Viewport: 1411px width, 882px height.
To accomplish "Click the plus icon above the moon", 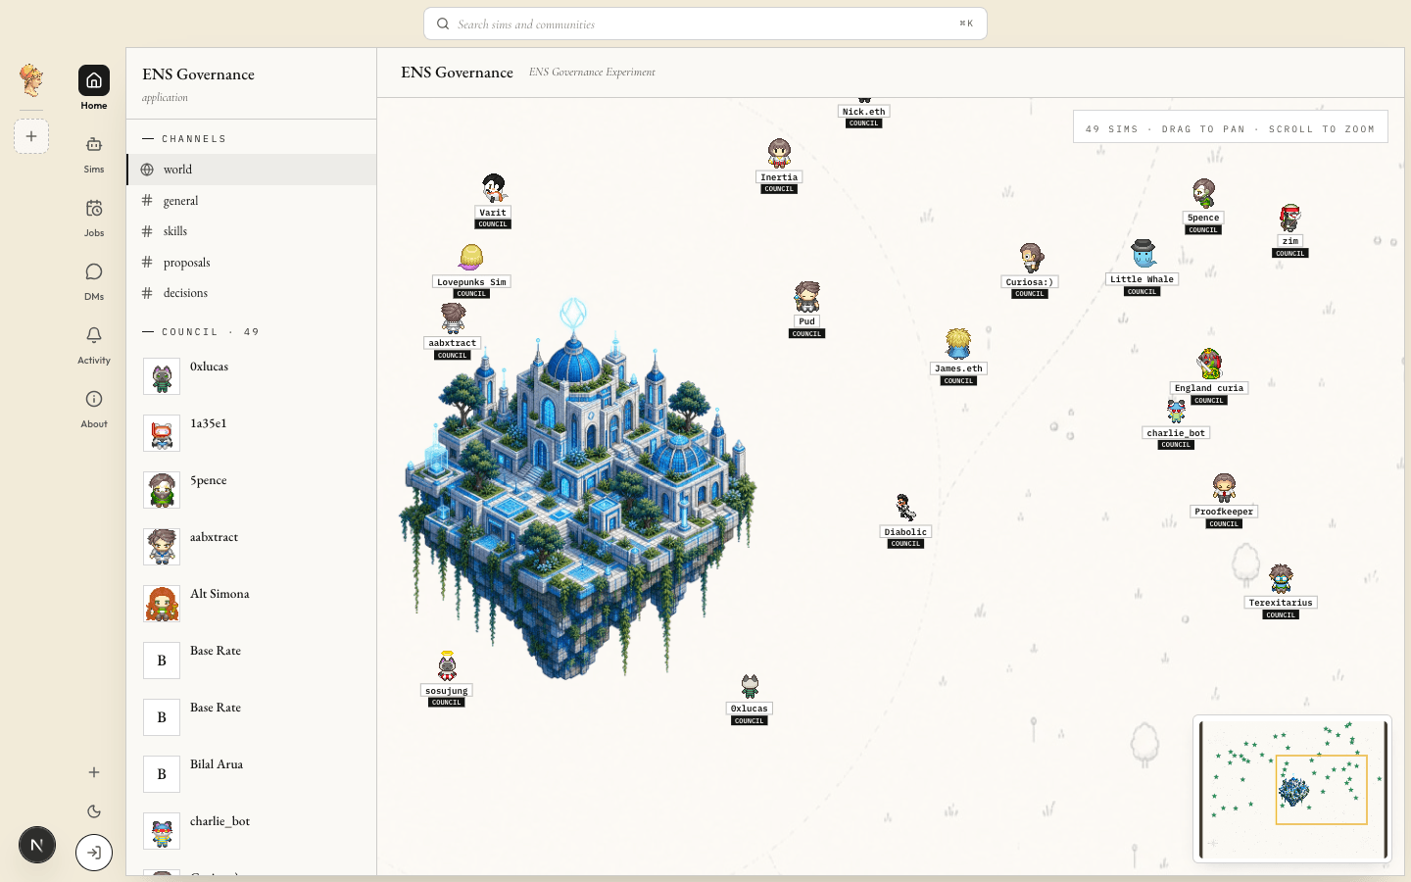I will coord(94,772).
